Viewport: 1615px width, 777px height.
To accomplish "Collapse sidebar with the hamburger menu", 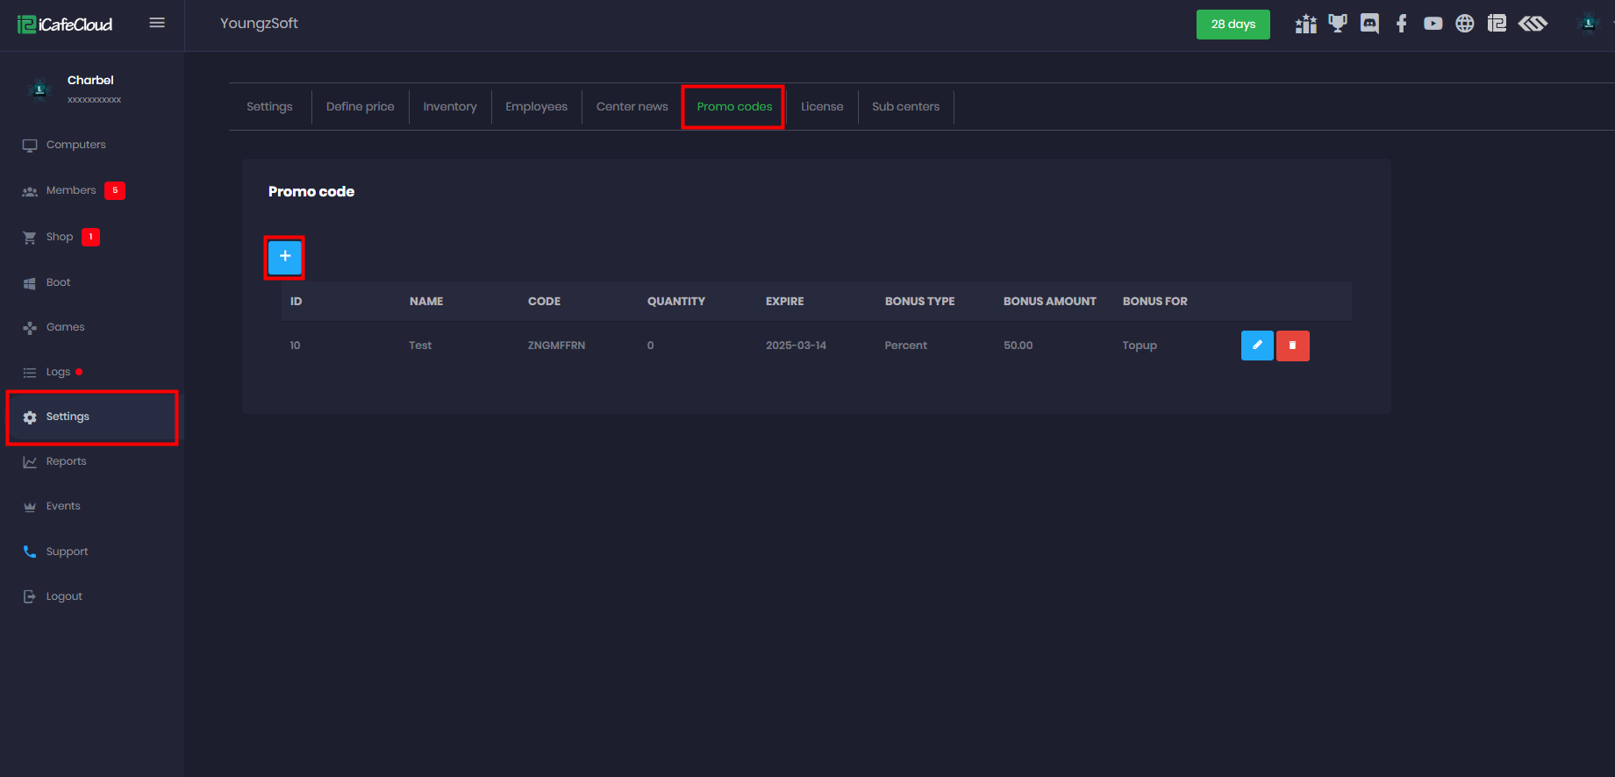I will coord(157,23).
